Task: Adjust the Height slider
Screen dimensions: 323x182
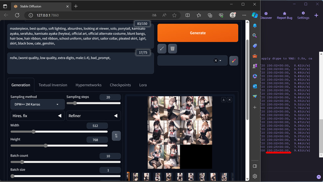Action: (x=59, y=146)
